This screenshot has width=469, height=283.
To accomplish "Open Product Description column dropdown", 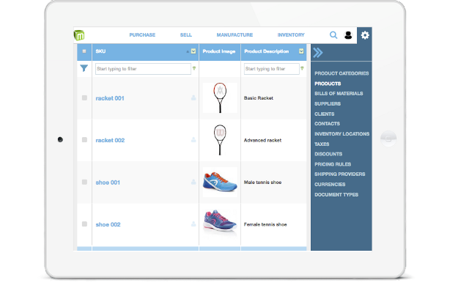I will [301, 51].
